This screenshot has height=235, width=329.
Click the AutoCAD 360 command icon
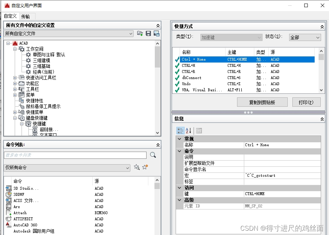point(9,225)
